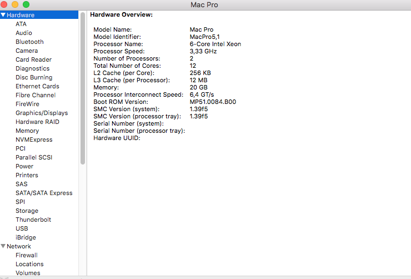
Task: View USB device information
Action: (22, 228)
